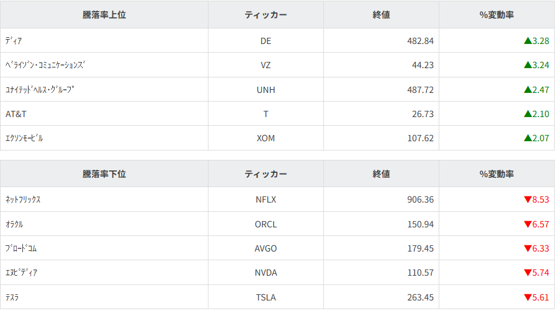Click the AVGO ticker symbol
The image size is (556, 311).
coord(266,248)
